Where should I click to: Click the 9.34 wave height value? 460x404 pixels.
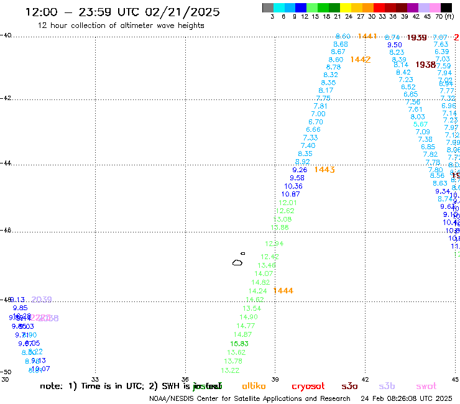[443, 191]
